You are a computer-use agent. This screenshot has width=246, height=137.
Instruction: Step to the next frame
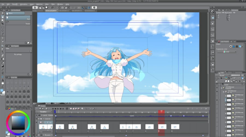coord(61,109)
